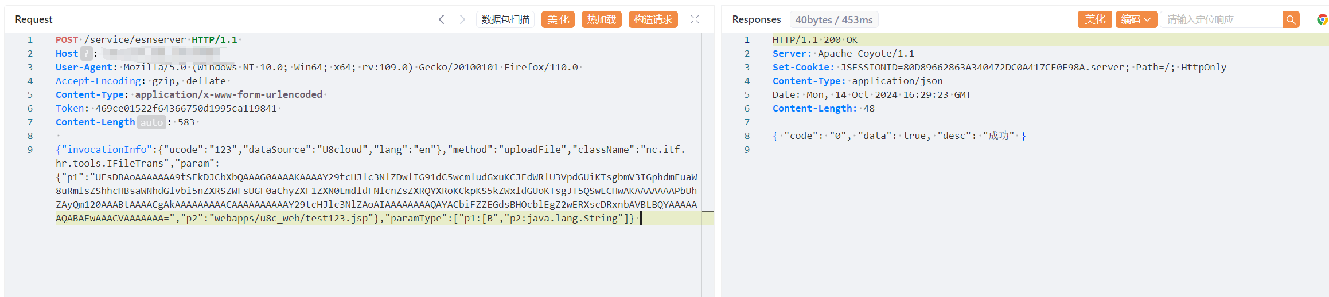Screen dimensions: 1329x297
Task: Click the Request panel vertical scrollbar marker
Action: [x=708, y=211]
